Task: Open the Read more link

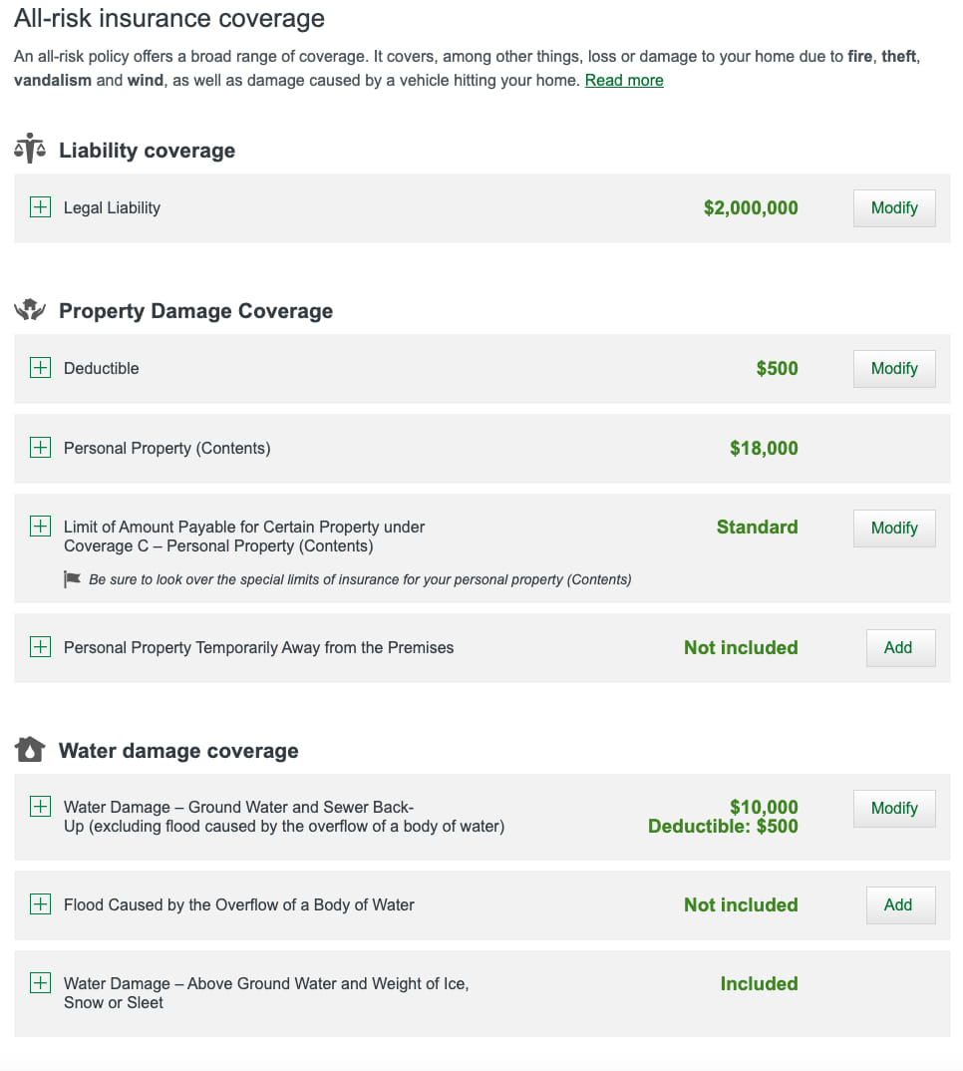Action: click(624, 81)
